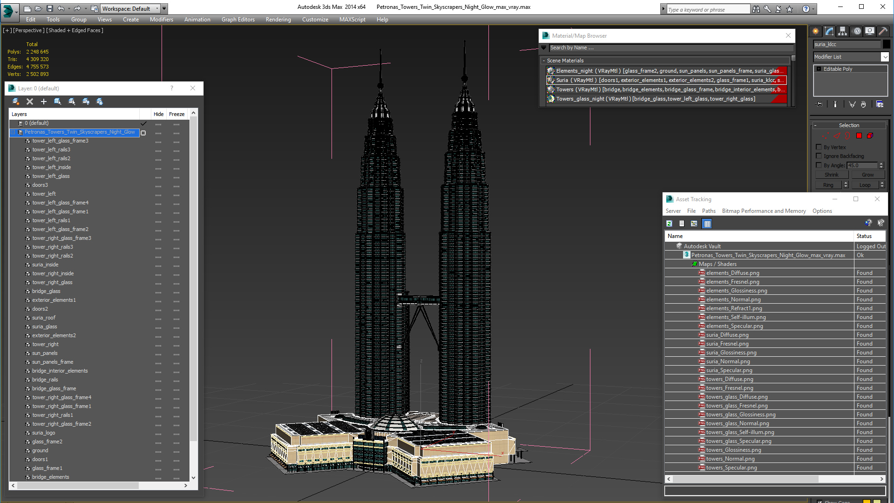Open the Rendering menu
The height and width of the screenshot is (503, 894).
pyautogui.click(x=278, y=20)
